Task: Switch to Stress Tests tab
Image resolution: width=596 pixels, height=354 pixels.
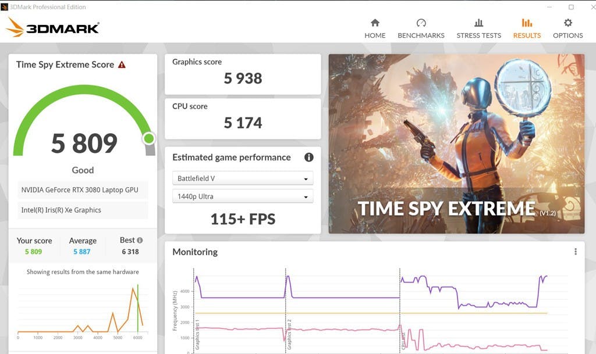Action: point(478,28)
